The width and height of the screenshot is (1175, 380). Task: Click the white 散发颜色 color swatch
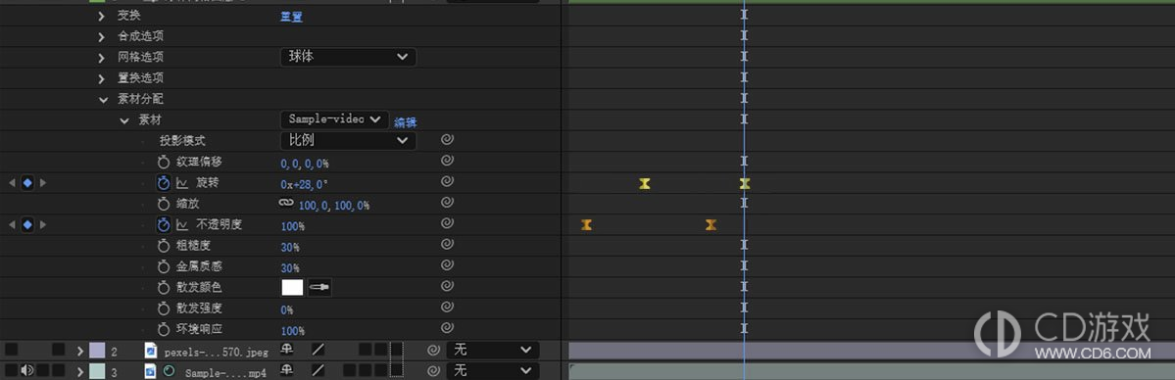(x=292, y=287)
